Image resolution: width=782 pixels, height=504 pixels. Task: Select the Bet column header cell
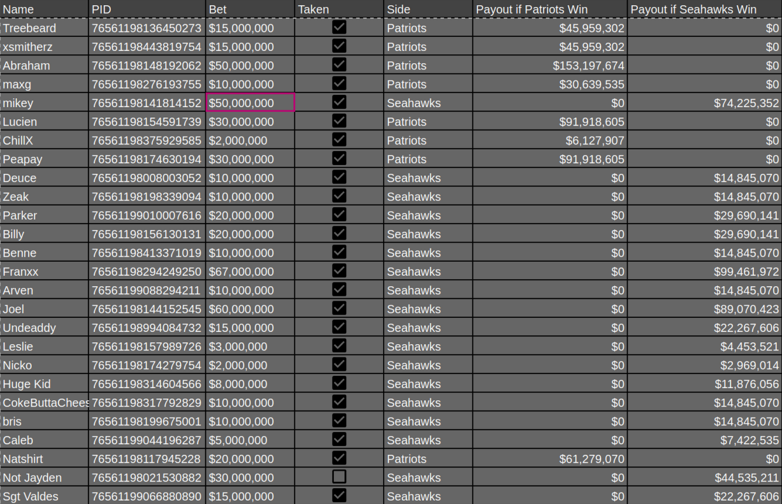pyautogui.click(x=250, y=9)
